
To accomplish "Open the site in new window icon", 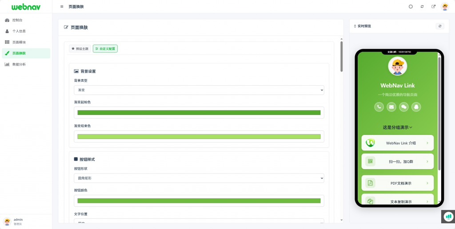I will [433, 7].
